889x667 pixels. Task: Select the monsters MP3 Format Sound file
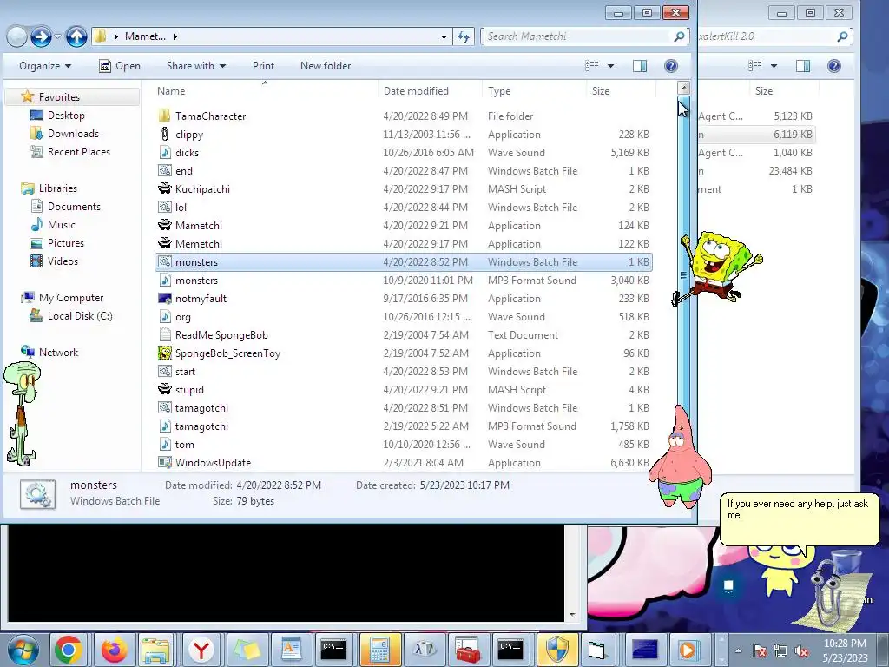coord(403,281)
